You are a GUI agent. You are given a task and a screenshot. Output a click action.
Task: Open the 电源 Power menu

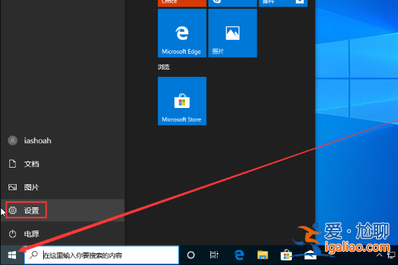tap(62, 234)
